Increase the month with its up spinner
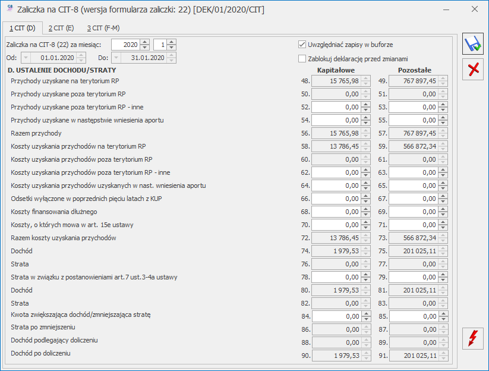 click(x=172, y=42)
